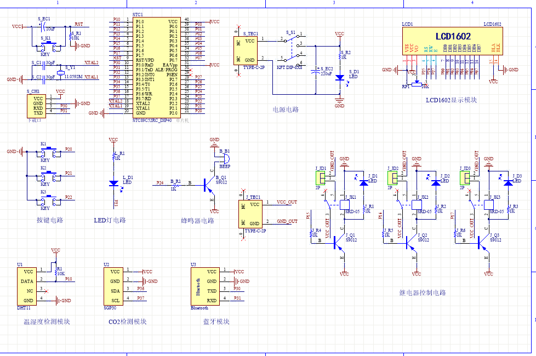Click the B_R1 1K base resistor
The height and width of the screenshot is (356, 536).
click(175, 185)
